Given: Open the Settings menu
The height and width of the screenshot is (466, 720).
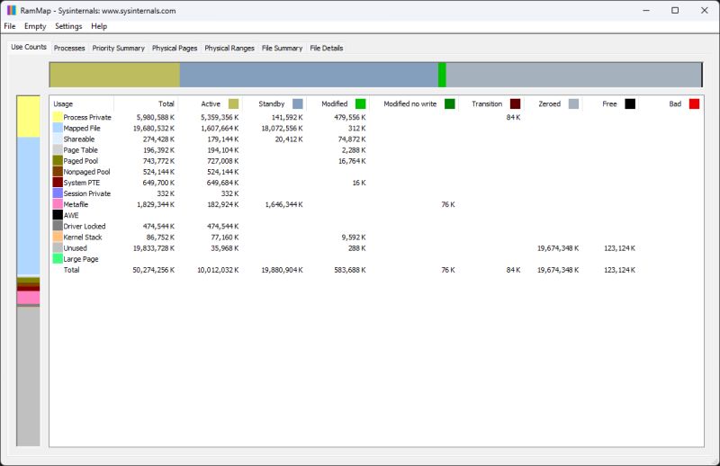Looking at the screenshot, I should pos(68,26).
